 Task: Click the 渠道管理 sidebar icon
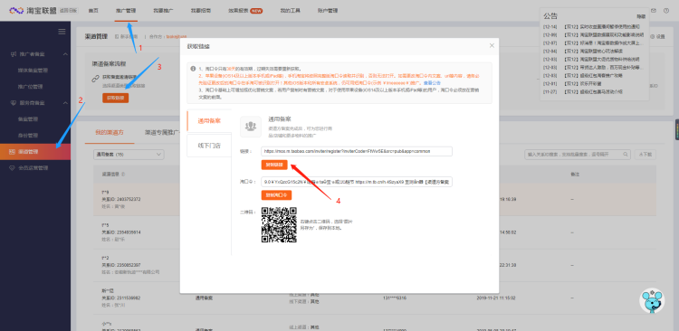tap(12, 152)
